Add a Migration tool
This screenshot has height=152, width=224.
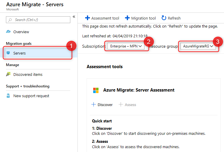(140, 18)
